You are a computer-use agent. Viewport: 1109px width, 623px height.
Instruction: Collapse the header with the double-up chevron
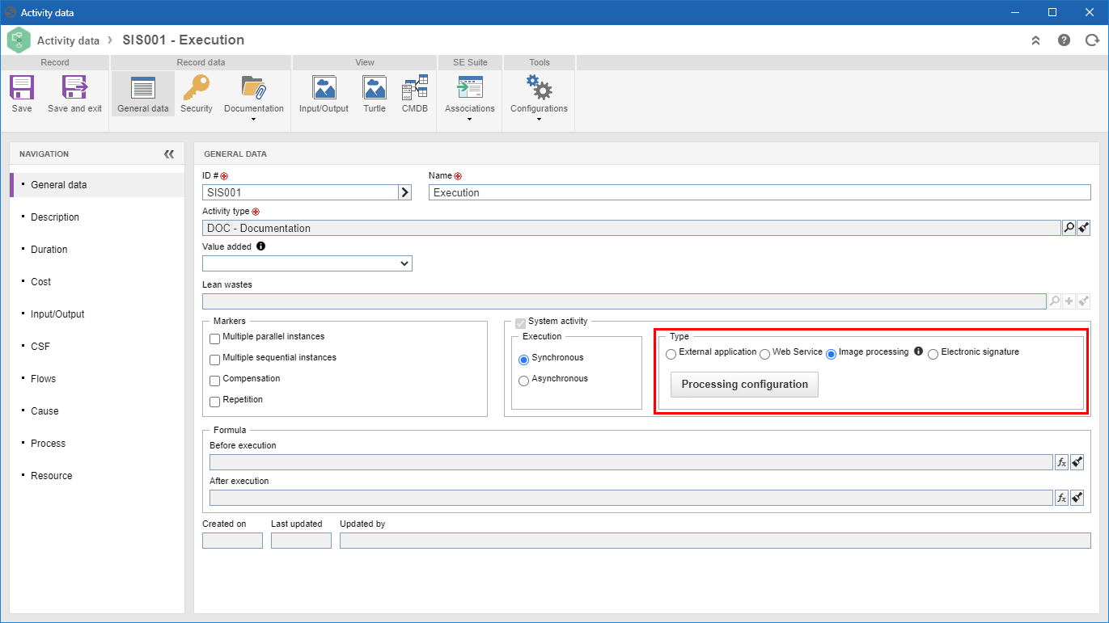pos(1035,40)
